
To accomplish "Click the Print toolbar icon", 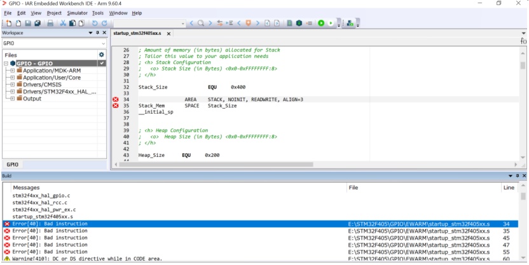I will (x=50, y=24).
